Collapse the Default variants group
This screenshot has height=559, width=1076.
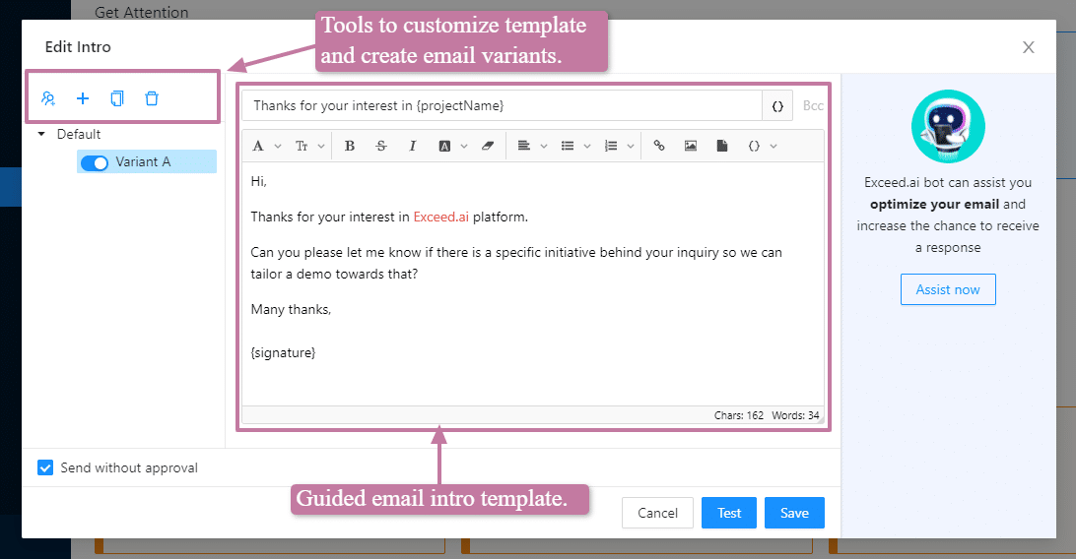click(x=41, y=134)
